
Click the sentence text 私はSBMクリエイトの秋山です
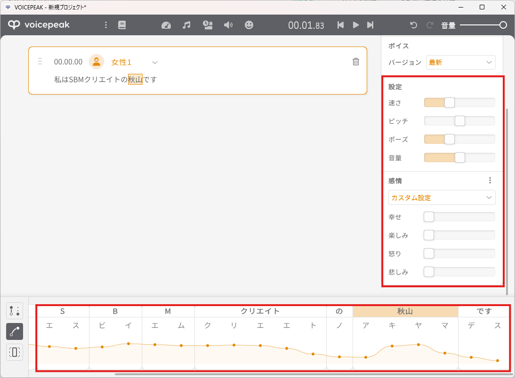point(105,79)
